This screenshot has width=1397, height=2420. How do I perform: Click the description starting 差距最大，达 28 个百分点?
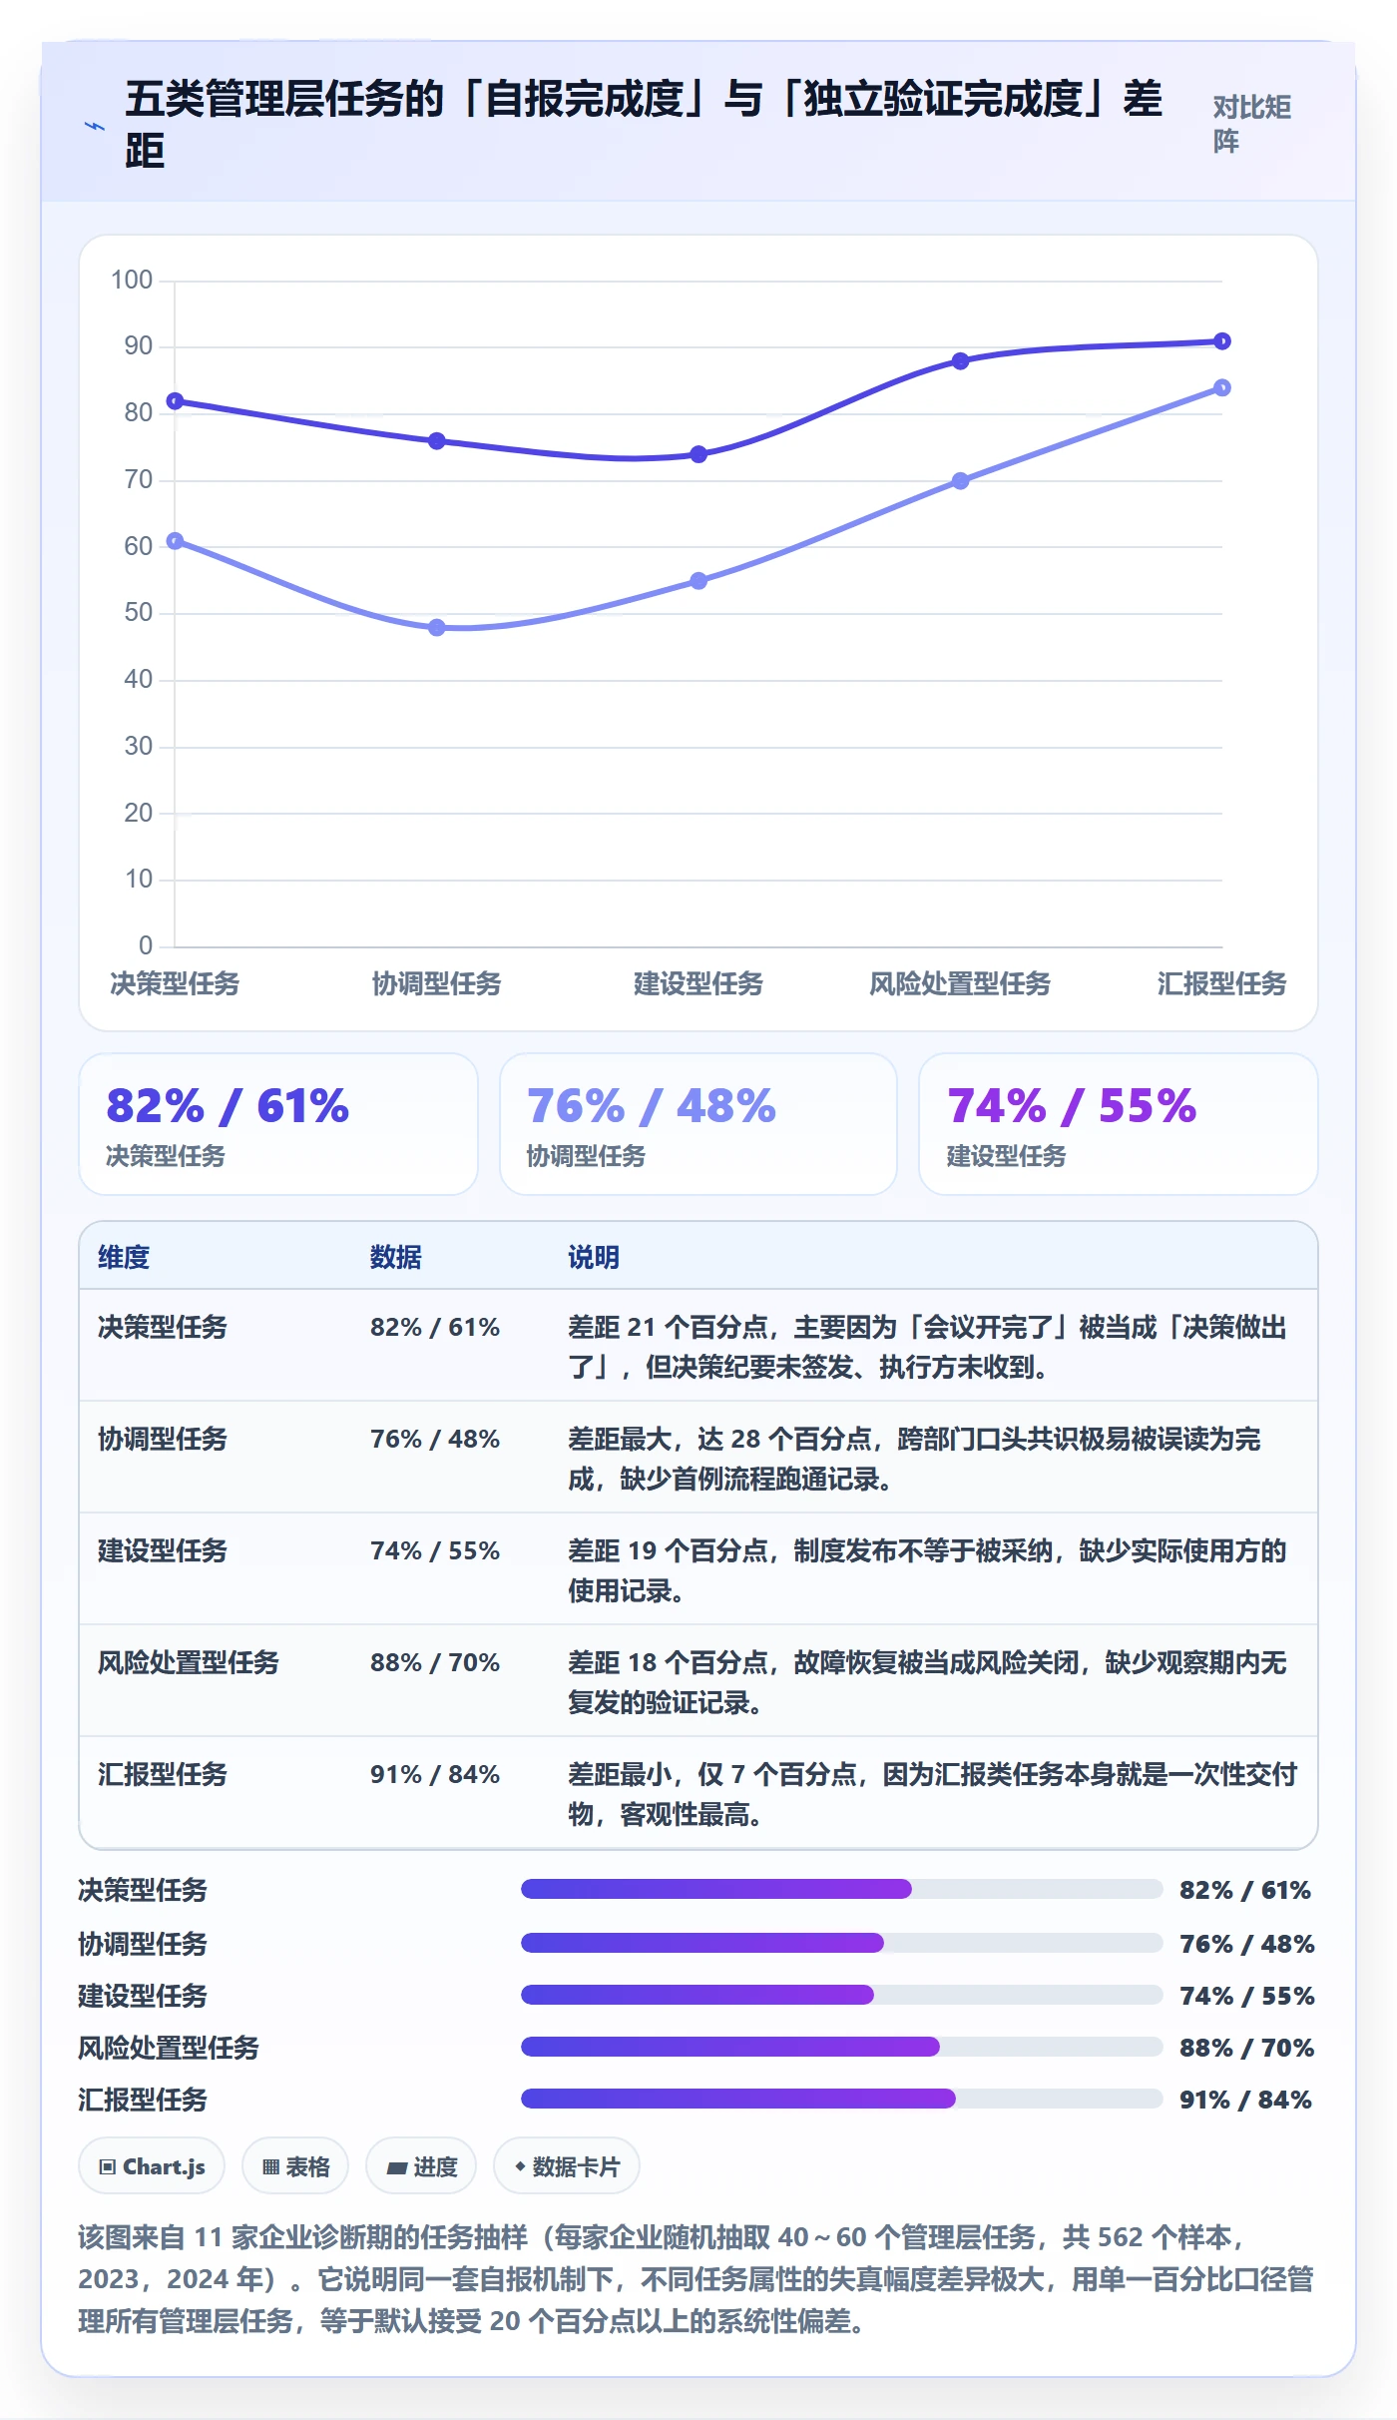pos(914,1459)
